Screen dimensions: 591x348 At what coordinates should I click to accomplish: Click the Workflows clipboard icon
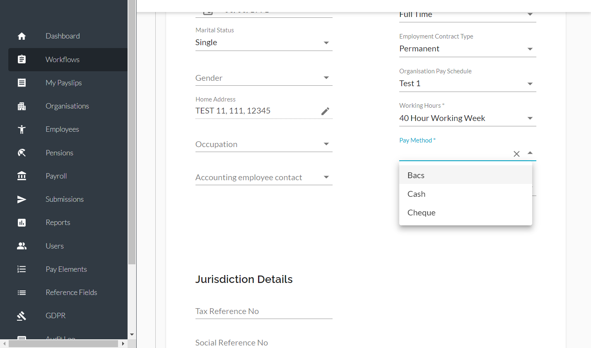[x=22, y=59]
